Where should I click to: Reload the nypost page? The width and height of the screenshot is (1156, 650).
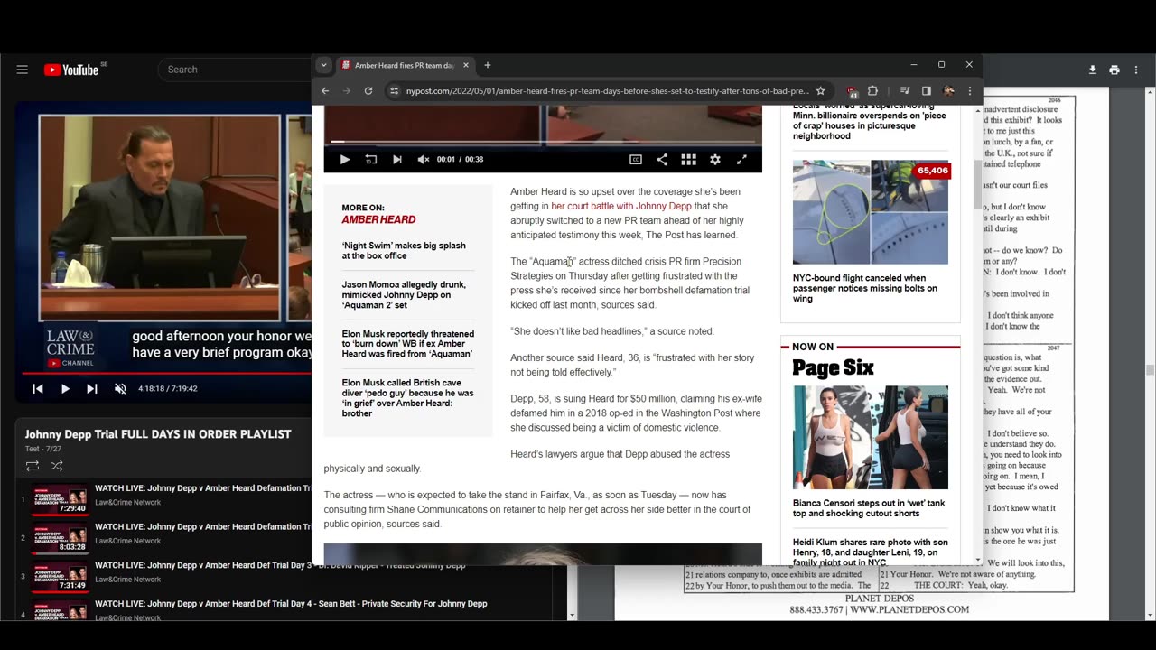[368, 90]
